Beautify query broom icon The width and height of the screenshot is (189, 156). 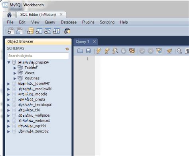169,51
